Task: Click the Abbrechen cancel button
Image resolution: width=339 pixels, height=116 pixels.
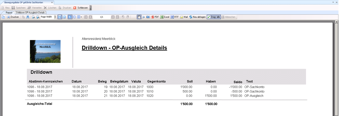Action: [x=229, y=17]
